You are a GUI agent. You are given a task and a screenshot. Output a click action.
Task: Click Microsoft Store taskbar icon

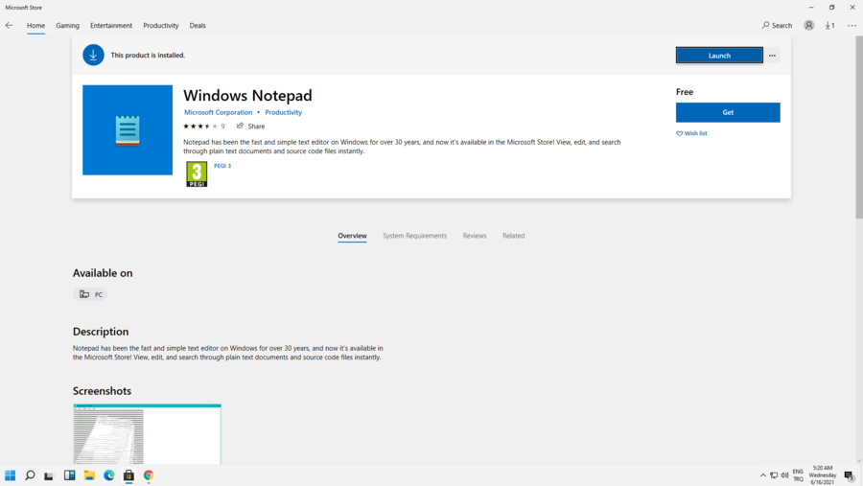(x=128, y=475)
